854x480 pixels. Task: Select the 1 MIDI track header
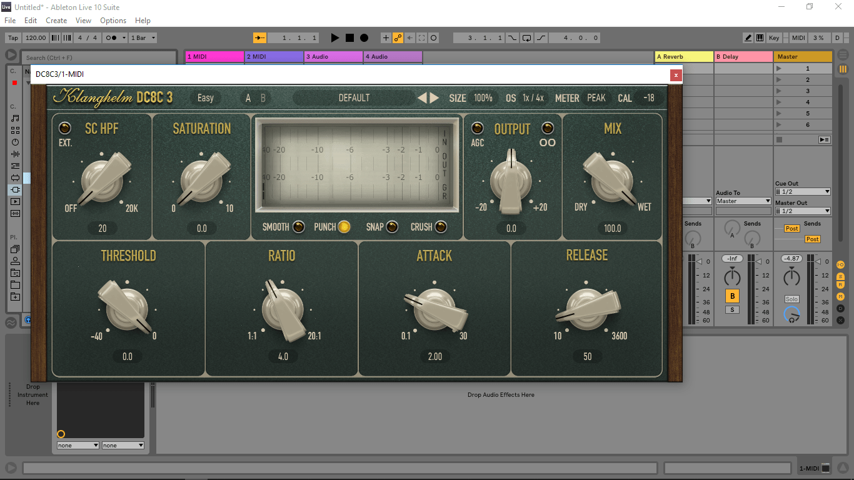214,57
